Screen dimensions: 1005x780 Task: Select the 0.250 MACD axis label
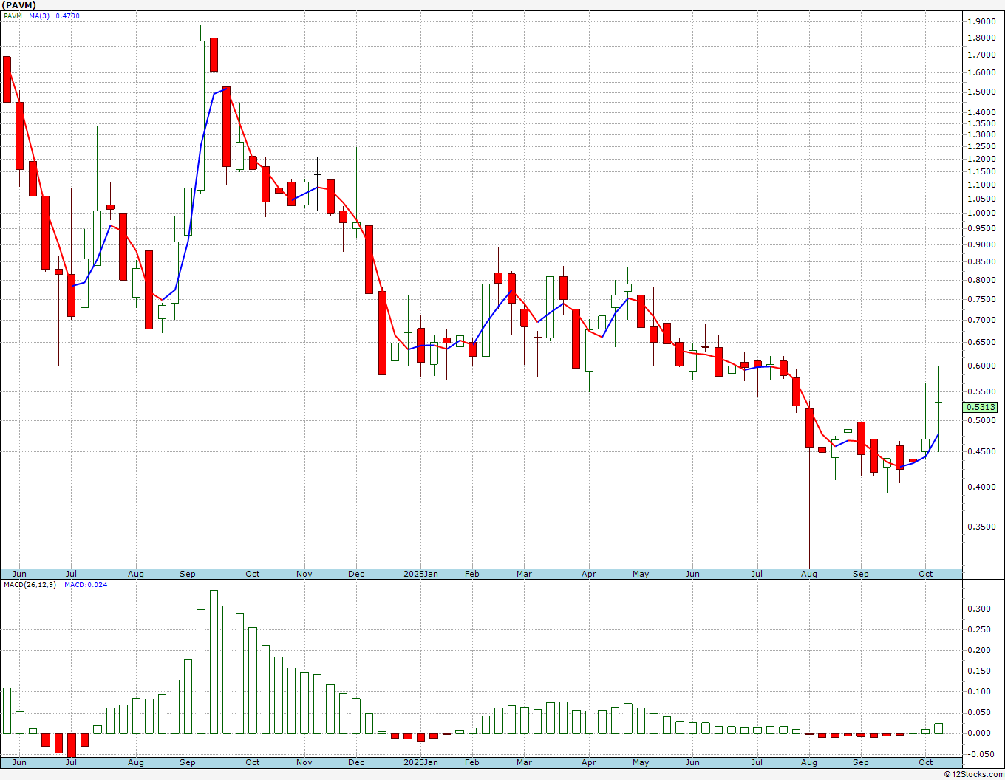click(981, 630)
